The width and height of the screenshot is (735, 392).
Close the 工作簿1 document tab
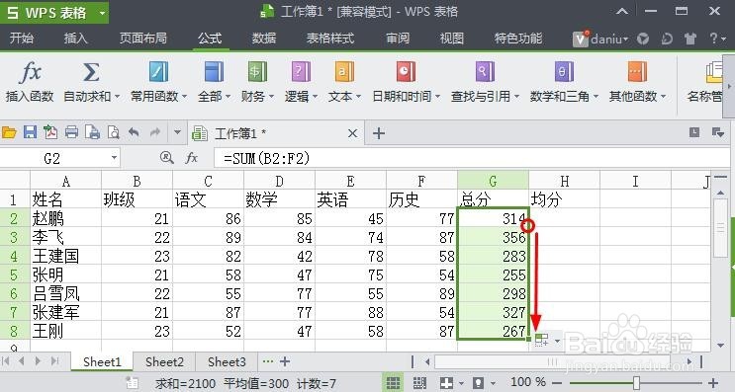pyautogui.click(x=352, y=133)
